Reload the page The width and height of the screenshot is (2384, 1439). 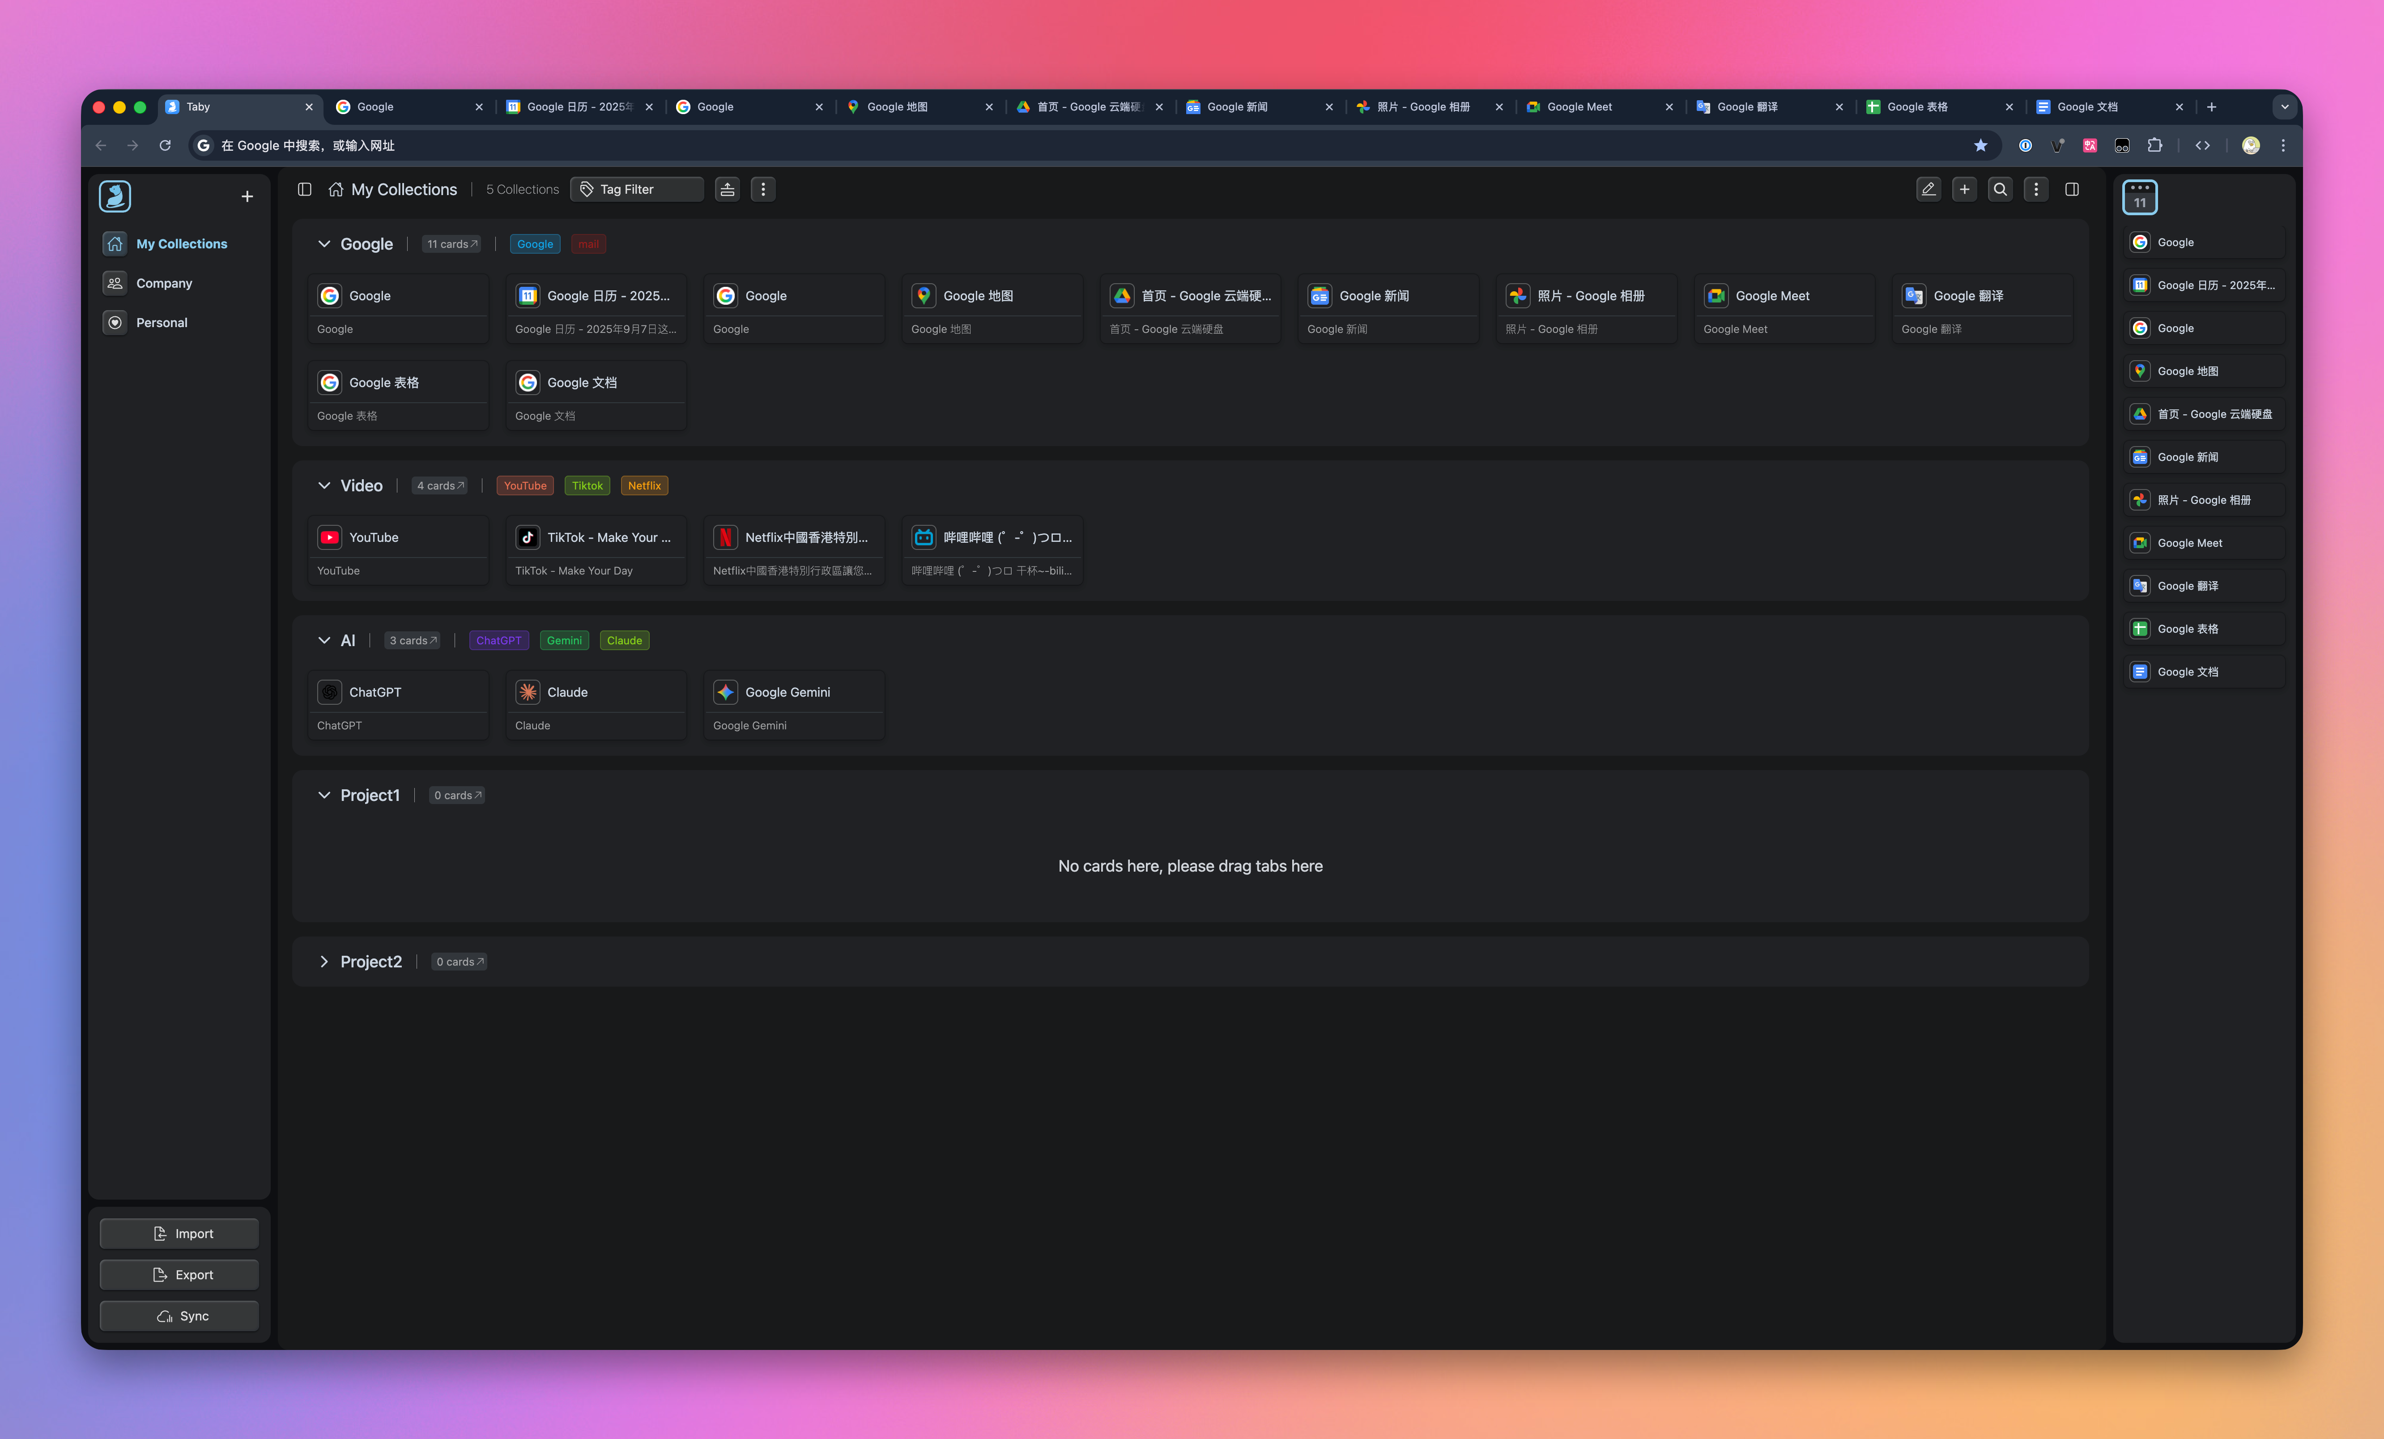[x=166, y=145]
